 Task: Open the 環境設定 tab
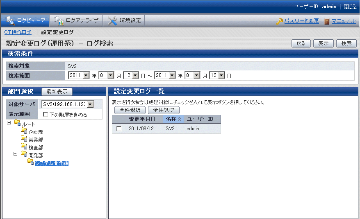(124, 20)
